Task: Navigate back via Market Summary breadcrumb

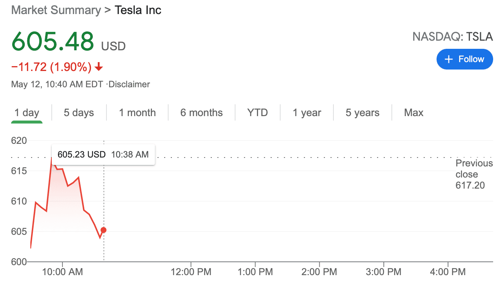Action: [55, 10]
